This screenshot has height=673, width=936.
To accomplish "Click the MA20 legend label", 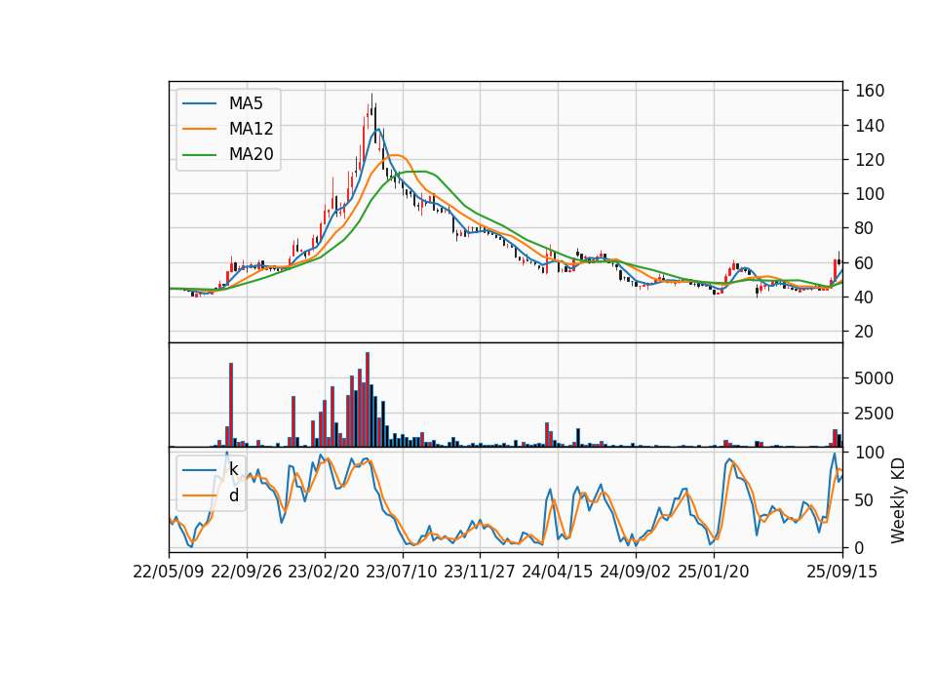I will [251, 154].
